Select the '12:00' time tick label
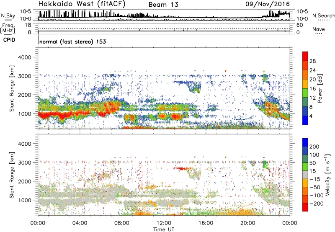Screen dimensions: 335x232 tap(164, 223)
